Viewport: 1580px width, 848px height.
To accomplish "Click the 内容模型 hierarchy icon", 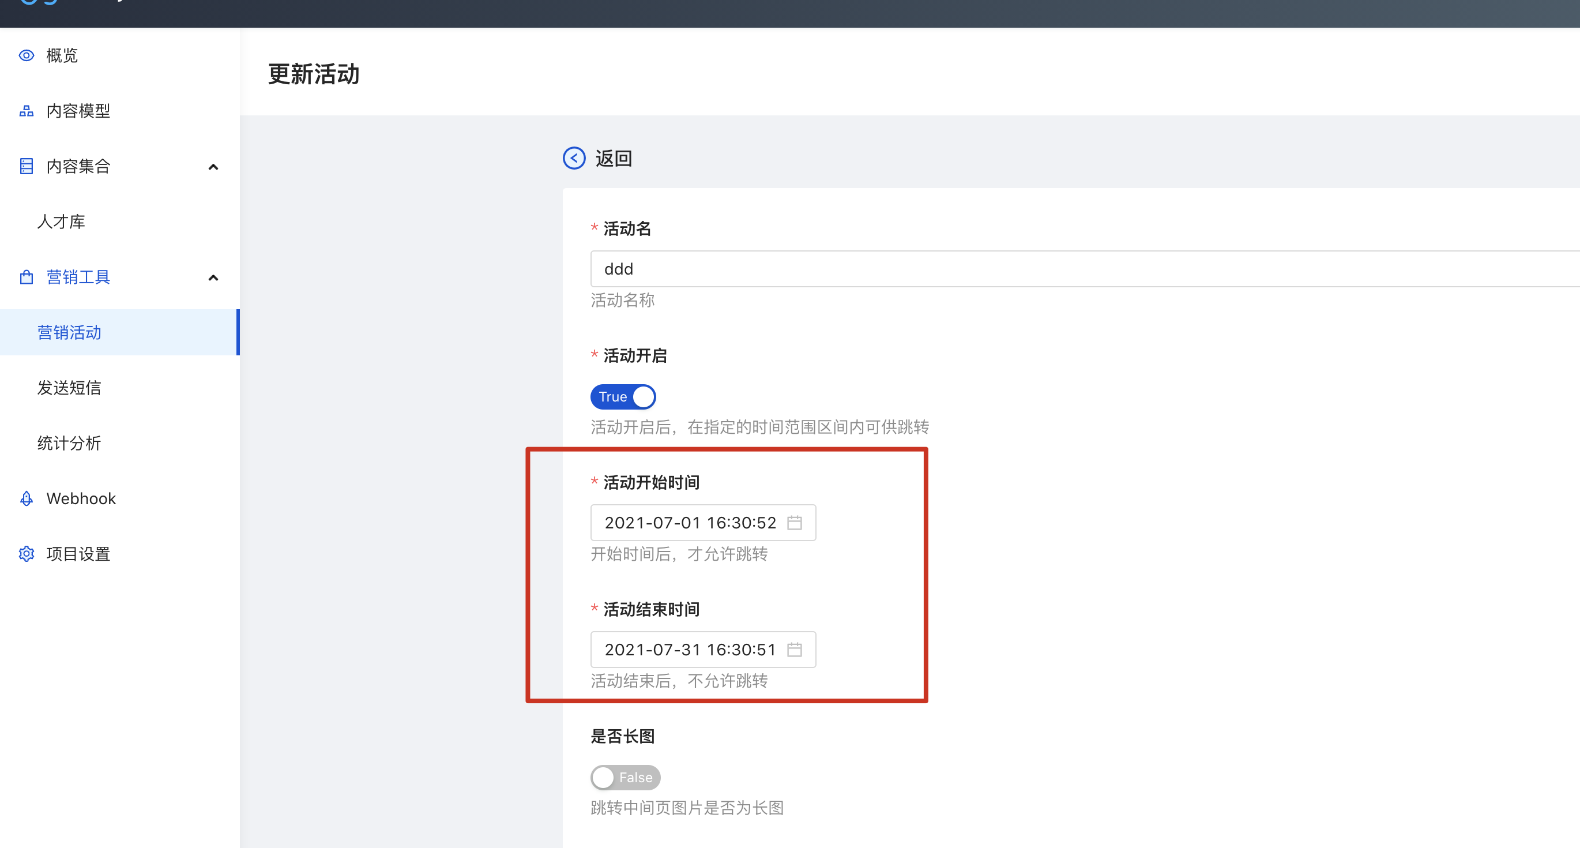I will tap(27, 111).
